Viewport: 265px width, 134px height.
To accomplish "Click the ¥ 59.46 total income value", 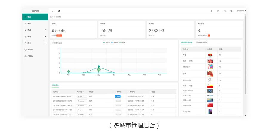I will coord(58,31).
